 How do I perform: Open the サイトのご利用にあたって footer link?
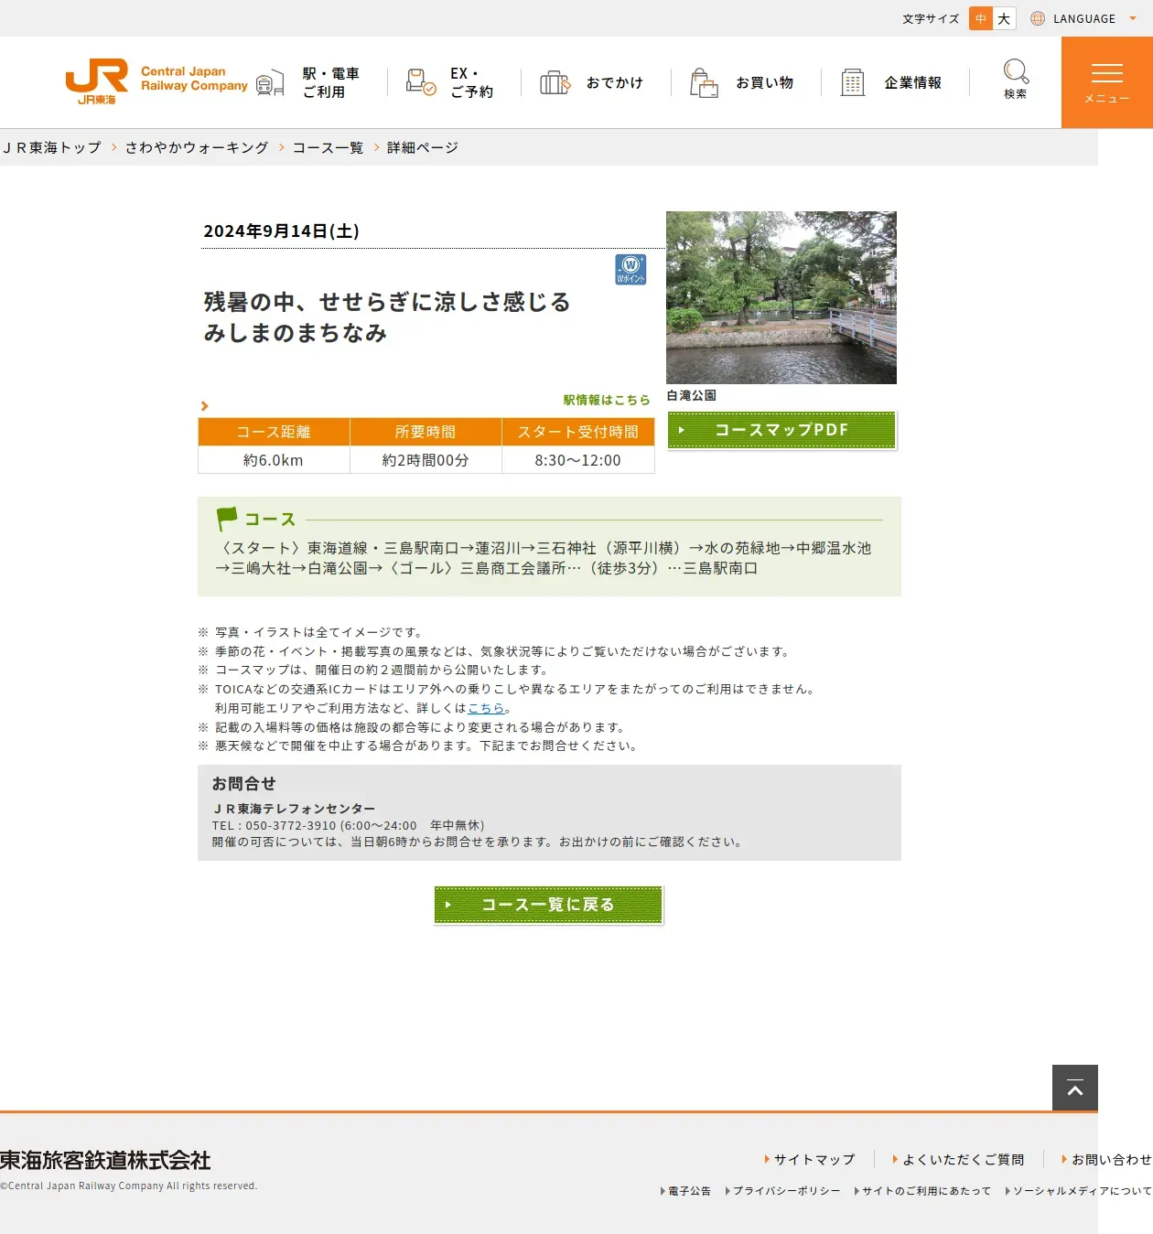pos(926,1191)
